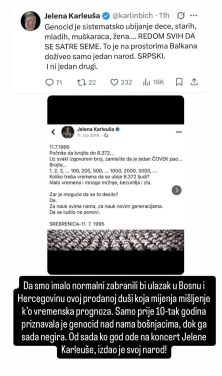
Task: Open the Facebook post profile picture
Action: (68, 132)
